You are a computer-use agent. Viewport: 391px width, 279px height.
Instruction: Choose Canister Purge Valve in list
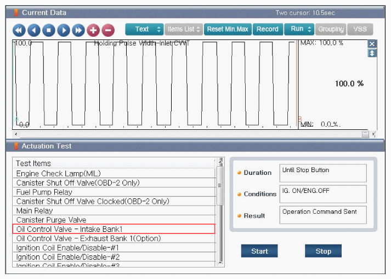point(114,220)
